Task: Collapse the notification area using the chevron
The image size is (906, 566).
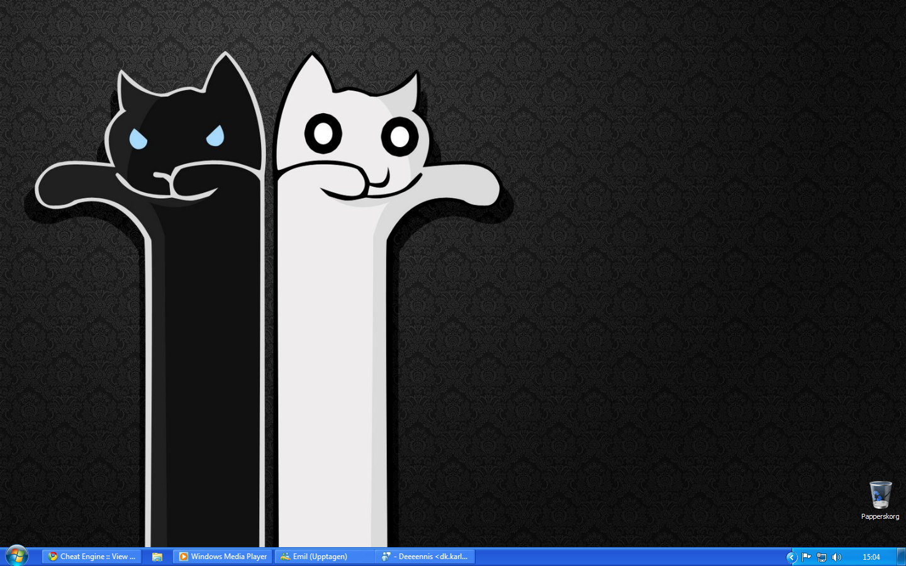Action: 791,557
